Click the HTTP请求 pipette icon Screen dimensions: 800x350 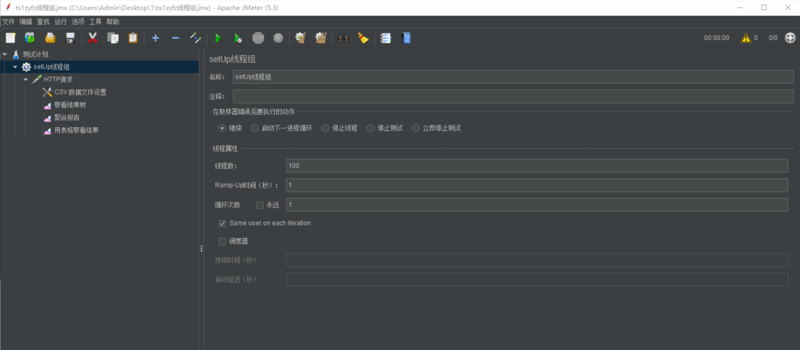click(37, 79)
